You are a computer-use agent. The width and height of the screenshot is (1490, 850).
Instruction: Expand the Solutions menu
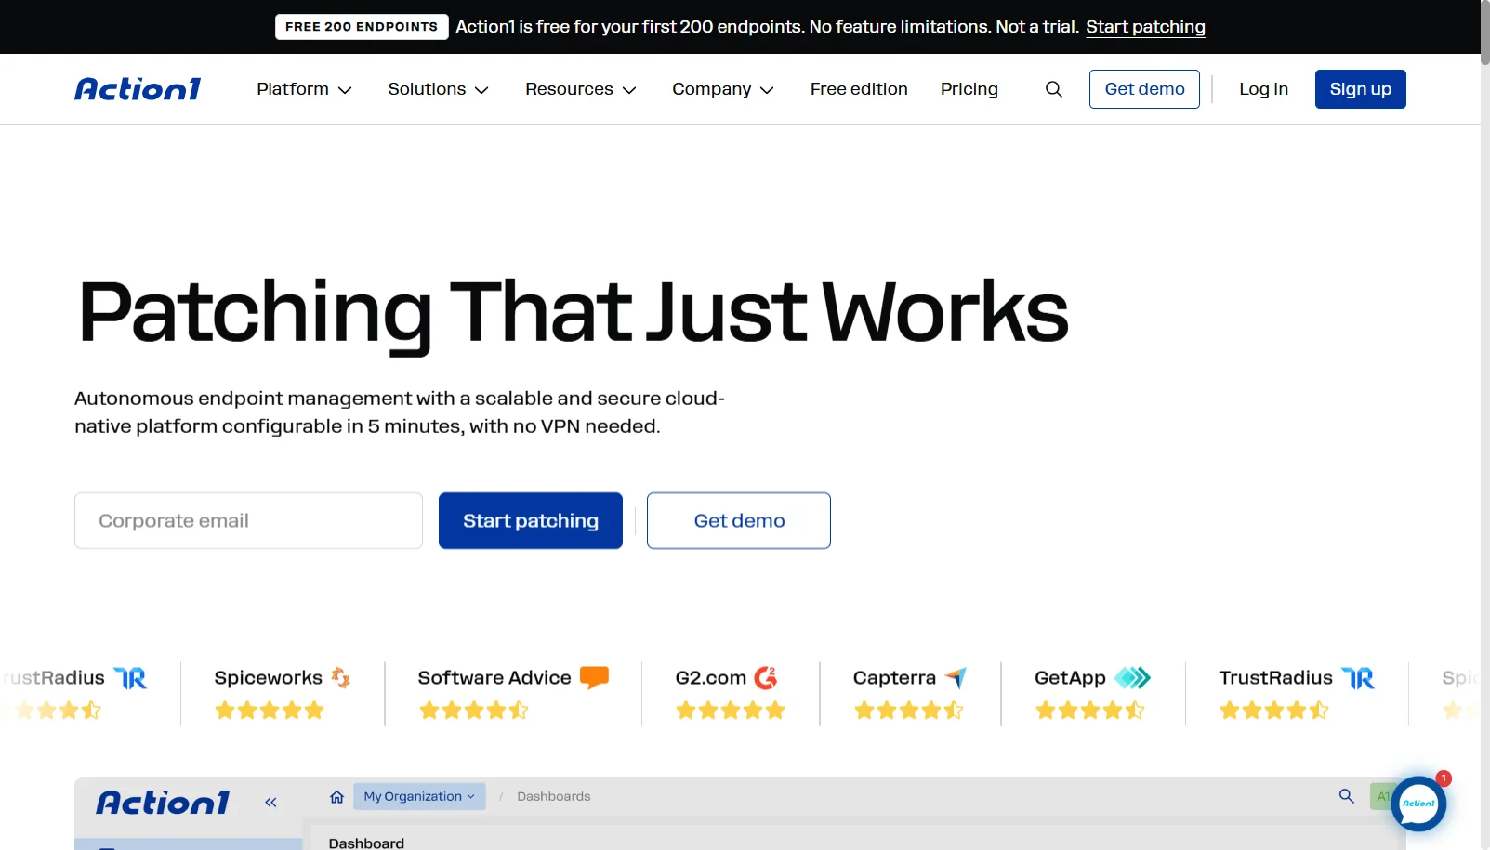tap(438, 89)
